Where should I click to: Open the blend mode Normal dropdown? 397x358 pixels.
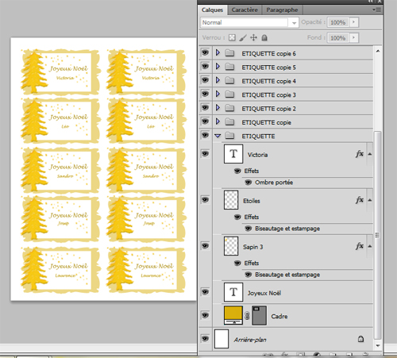pyautogui.click(x=294, y=23)
